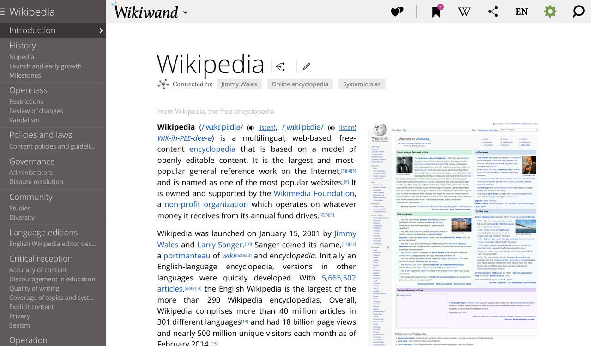
Task: Follow the non-profit organization link
Action: click(x=206, y=204)
